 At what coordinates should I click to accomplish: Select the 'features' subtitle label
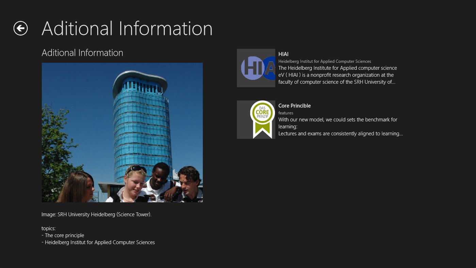(286, 113)
